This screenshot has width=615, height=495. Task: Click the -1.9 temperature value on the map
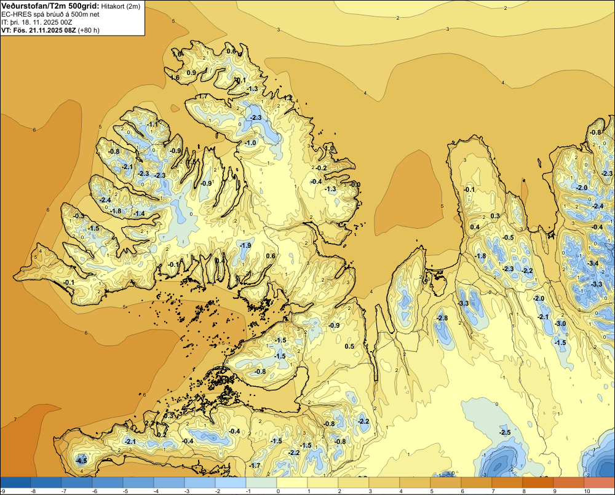245,245
